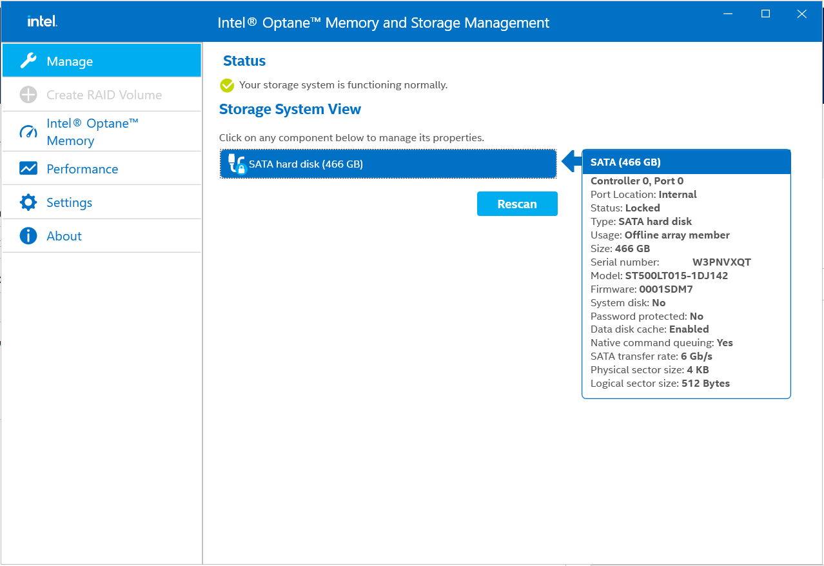Click the blue arrow pointing at the disk
The width and height of the screenshot is (824, 566).
[571, 163]
